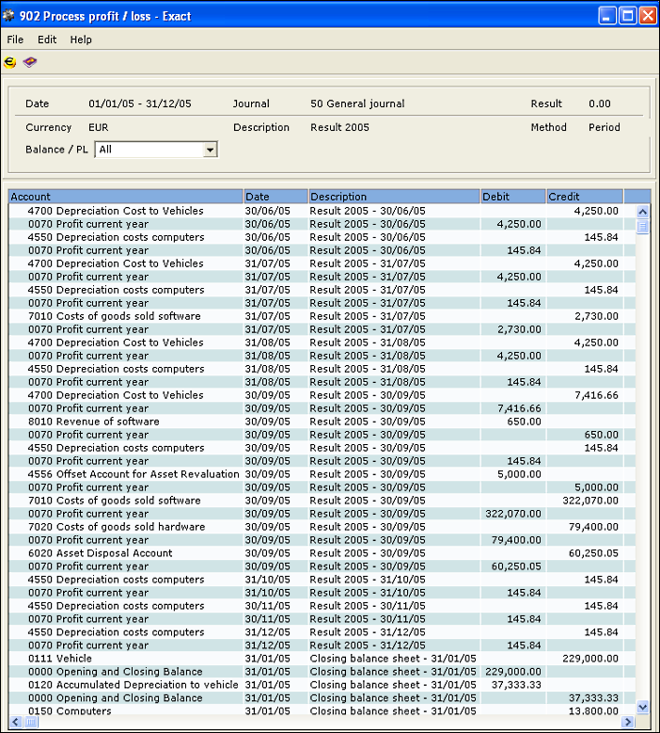Click debit value 37,333.33
This screenshot has height=733, width=660.
(x=516, y=685)
